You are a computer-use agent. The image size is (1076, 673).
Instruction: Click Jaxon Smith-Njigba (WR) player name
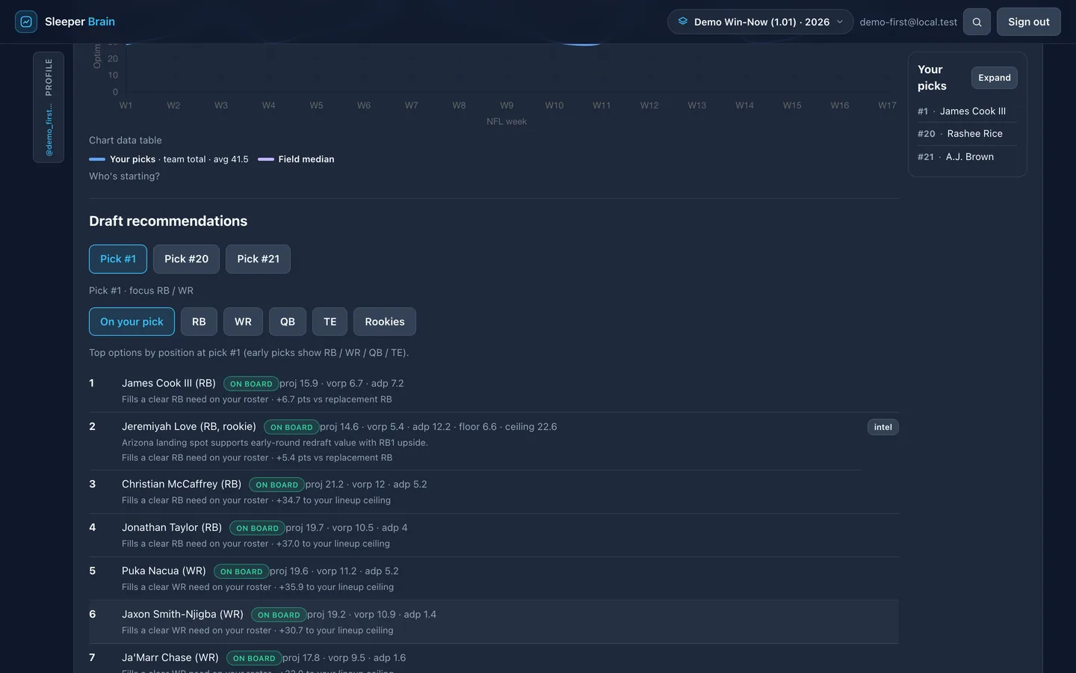(183, 615)
